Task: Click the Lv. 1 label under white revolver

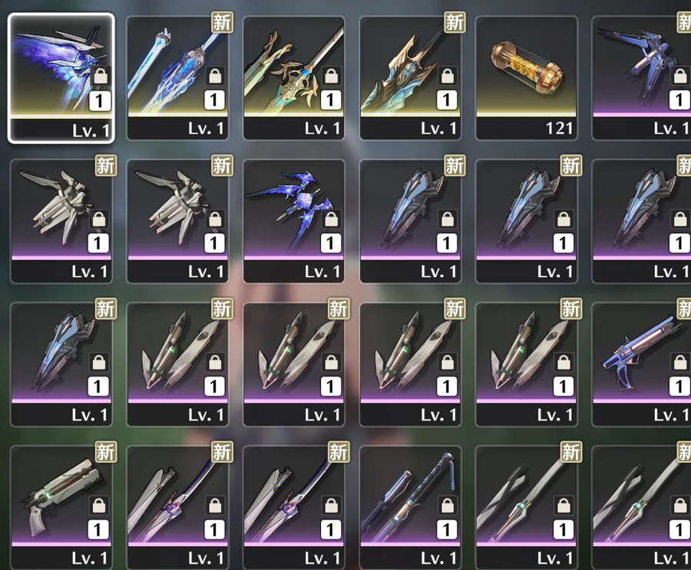Action: (90, 558)
